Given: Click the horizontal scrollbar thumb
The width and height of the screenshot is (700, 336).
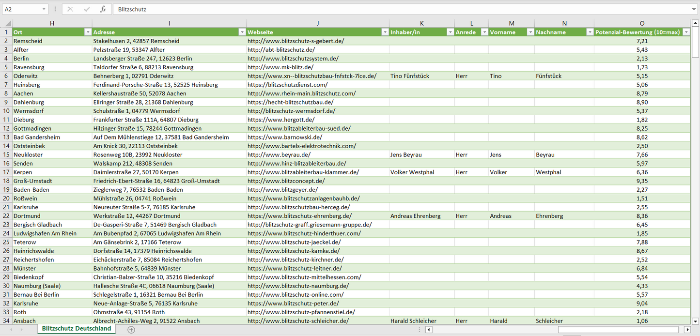Looking at the screenshot, I should (x=619, y=330).
